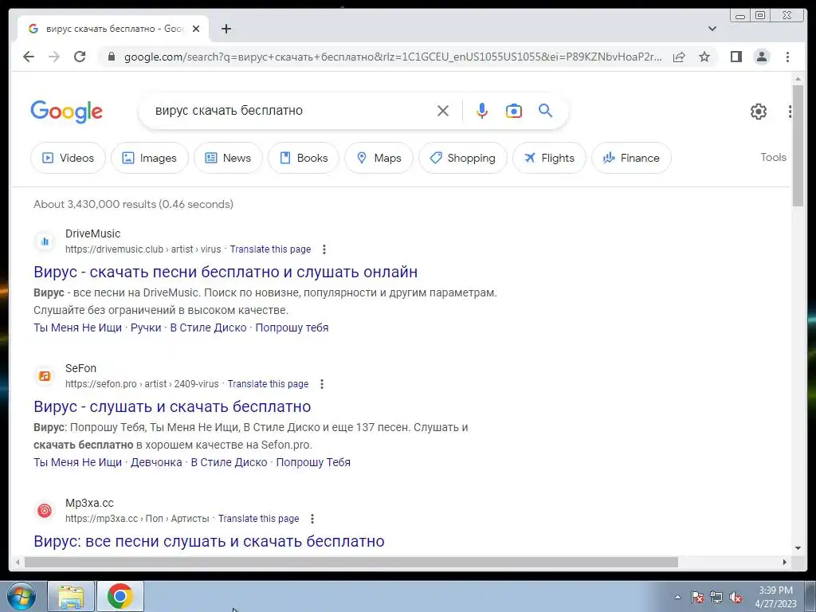Open the share this page icon

pyautogui.click(x=679, y=57)
